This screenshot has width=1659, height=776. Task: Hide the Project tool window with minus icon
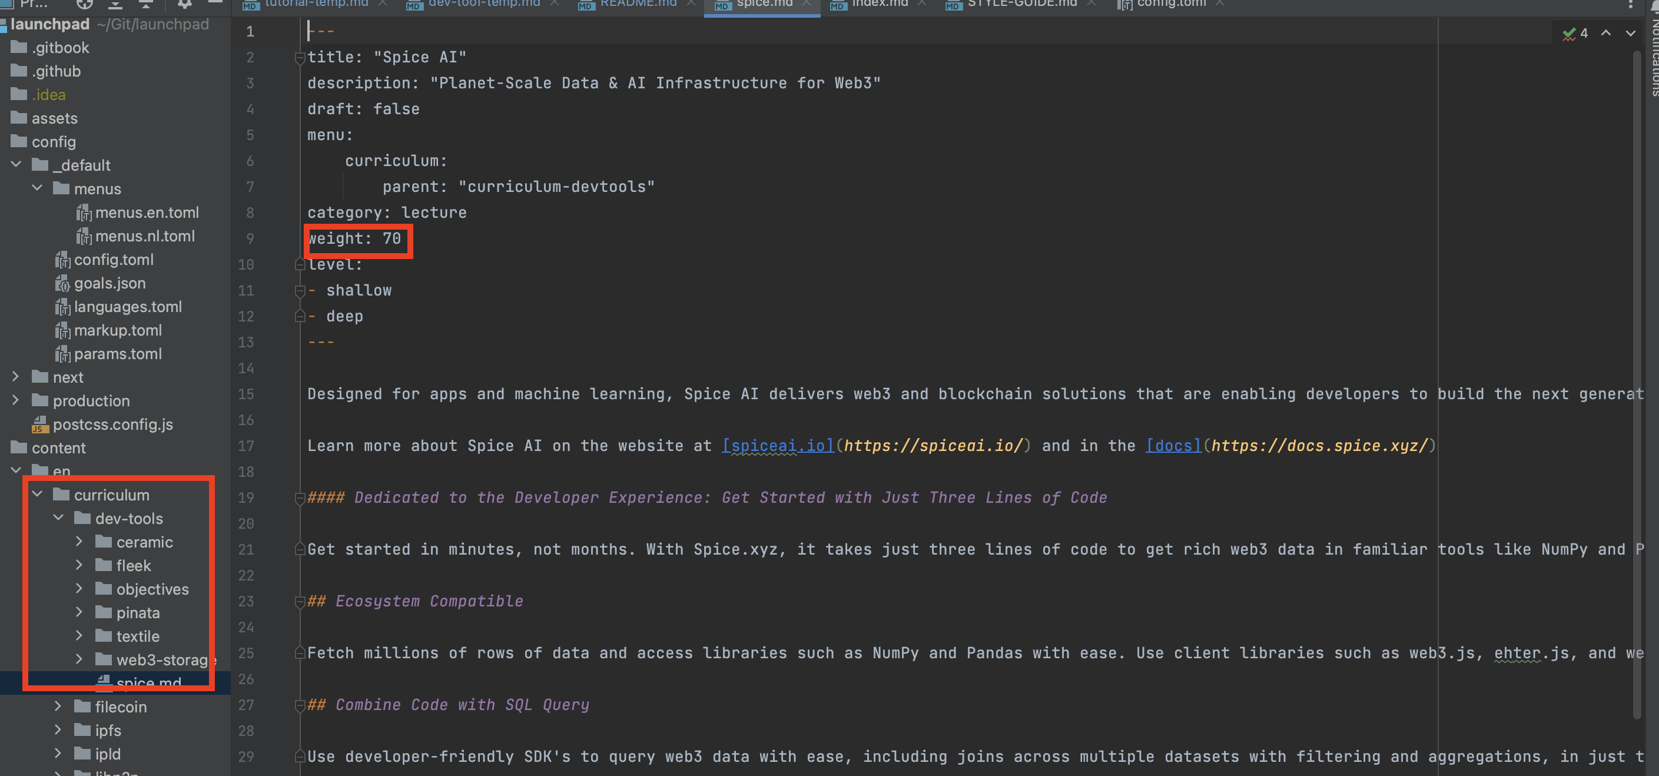click(215, 3)
